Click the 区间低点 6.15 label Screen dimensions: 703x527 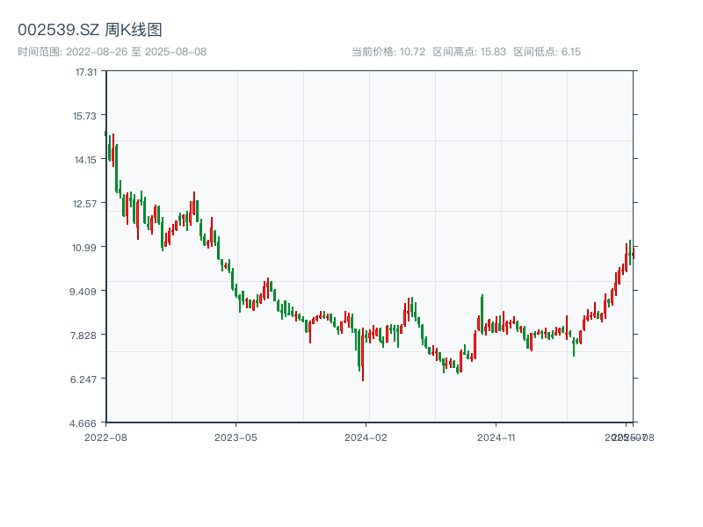point(547,52)
